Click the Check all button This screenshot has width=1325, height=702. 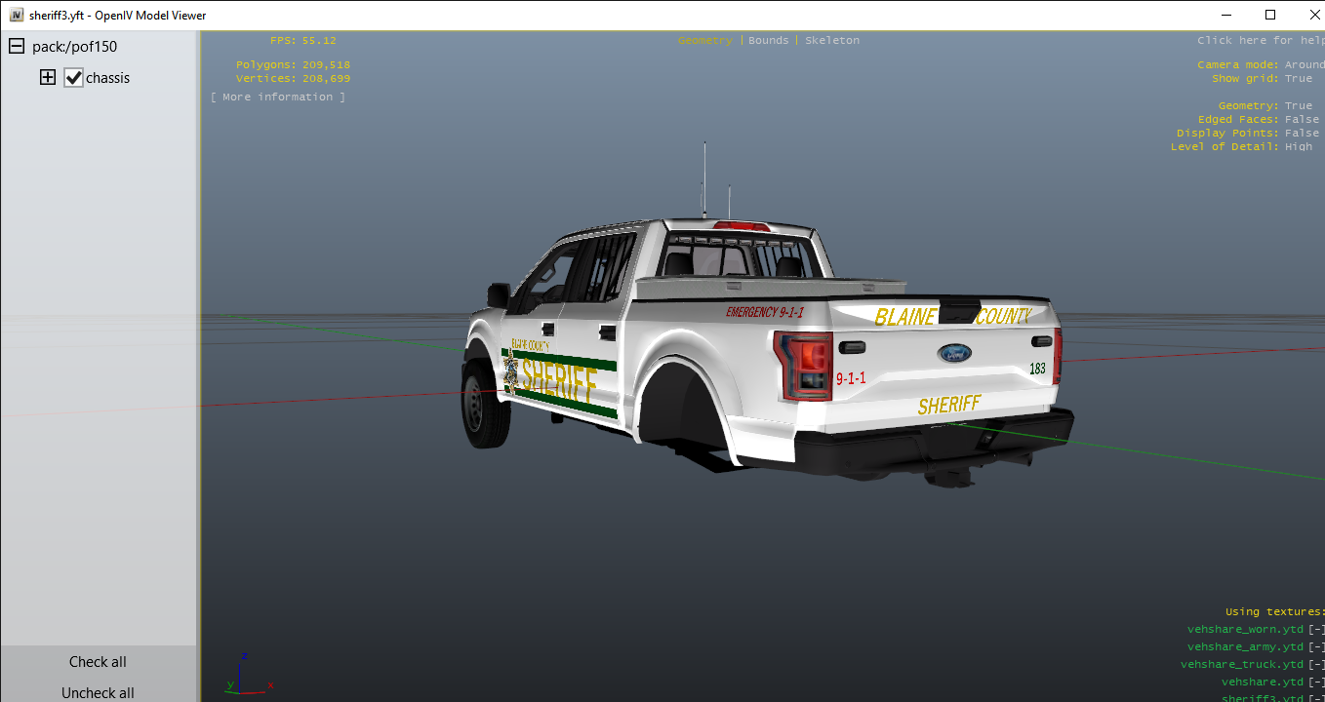click(98, 662)
